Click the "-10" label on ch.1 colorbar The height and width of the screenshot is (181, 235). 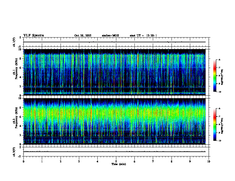219,92
